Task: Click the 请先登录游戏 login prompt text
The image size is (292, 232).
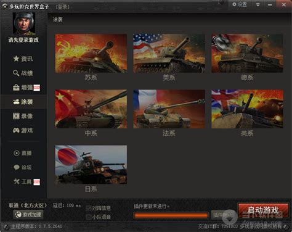Action: pos(23,39)
